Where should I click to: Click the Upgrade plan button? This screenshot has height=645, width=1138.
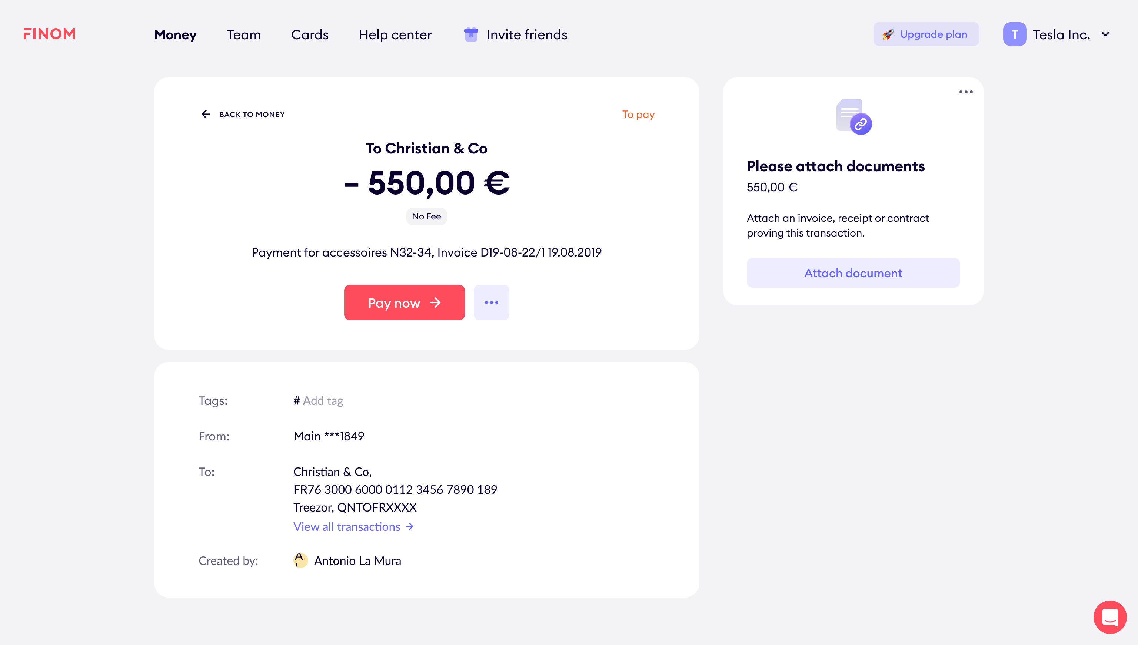coord(926,34)
